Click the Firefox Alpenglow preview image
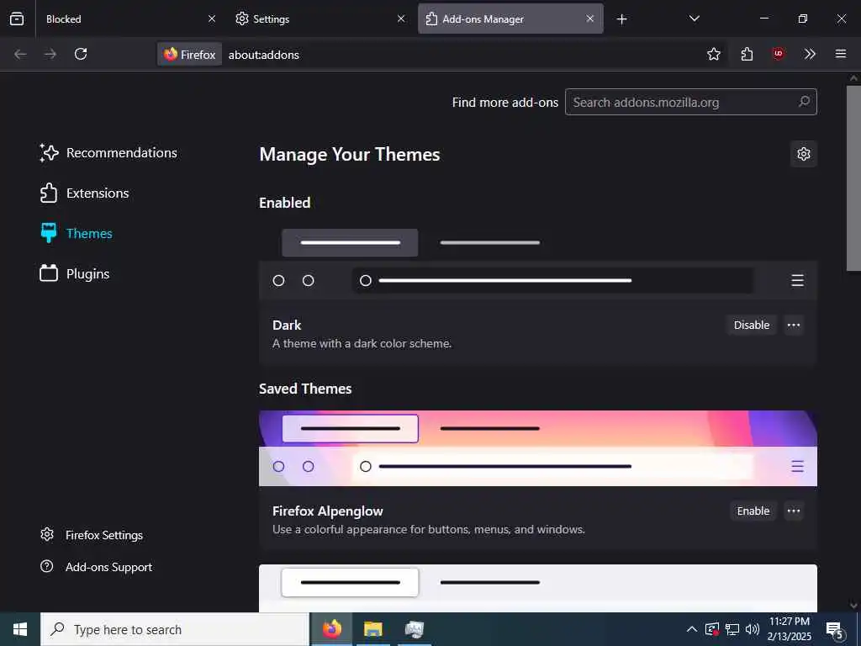Viewport: 861px width, 646px height. coord(538,448)
